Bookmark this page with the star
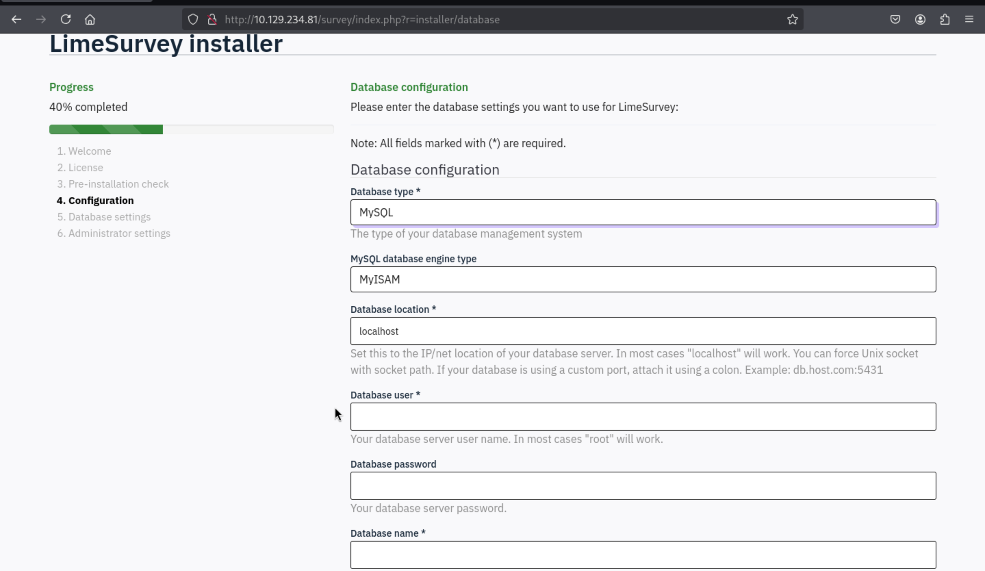 [792, 19]
